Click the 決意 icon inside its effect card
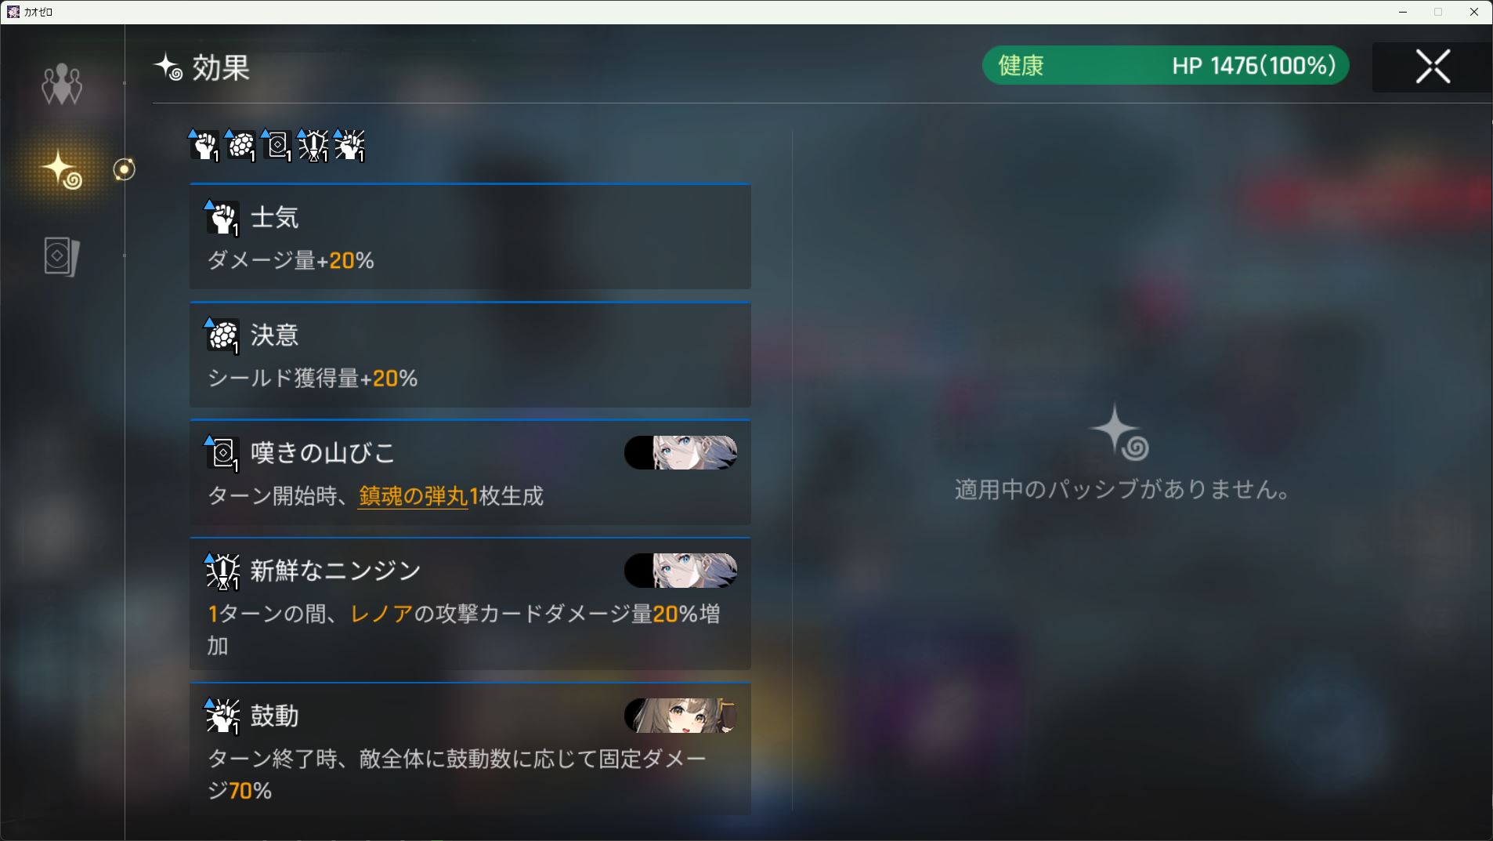Image resolution: width=1493 pixels, height=841 pixels. (x=222, y=336)
